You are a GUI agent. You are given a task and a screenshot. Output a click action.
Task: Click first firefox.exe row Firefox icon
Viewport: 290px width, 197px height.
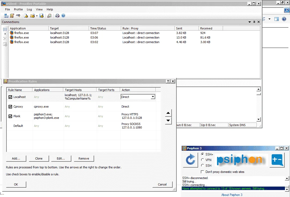pyautogui.click(x=12, y=33)
